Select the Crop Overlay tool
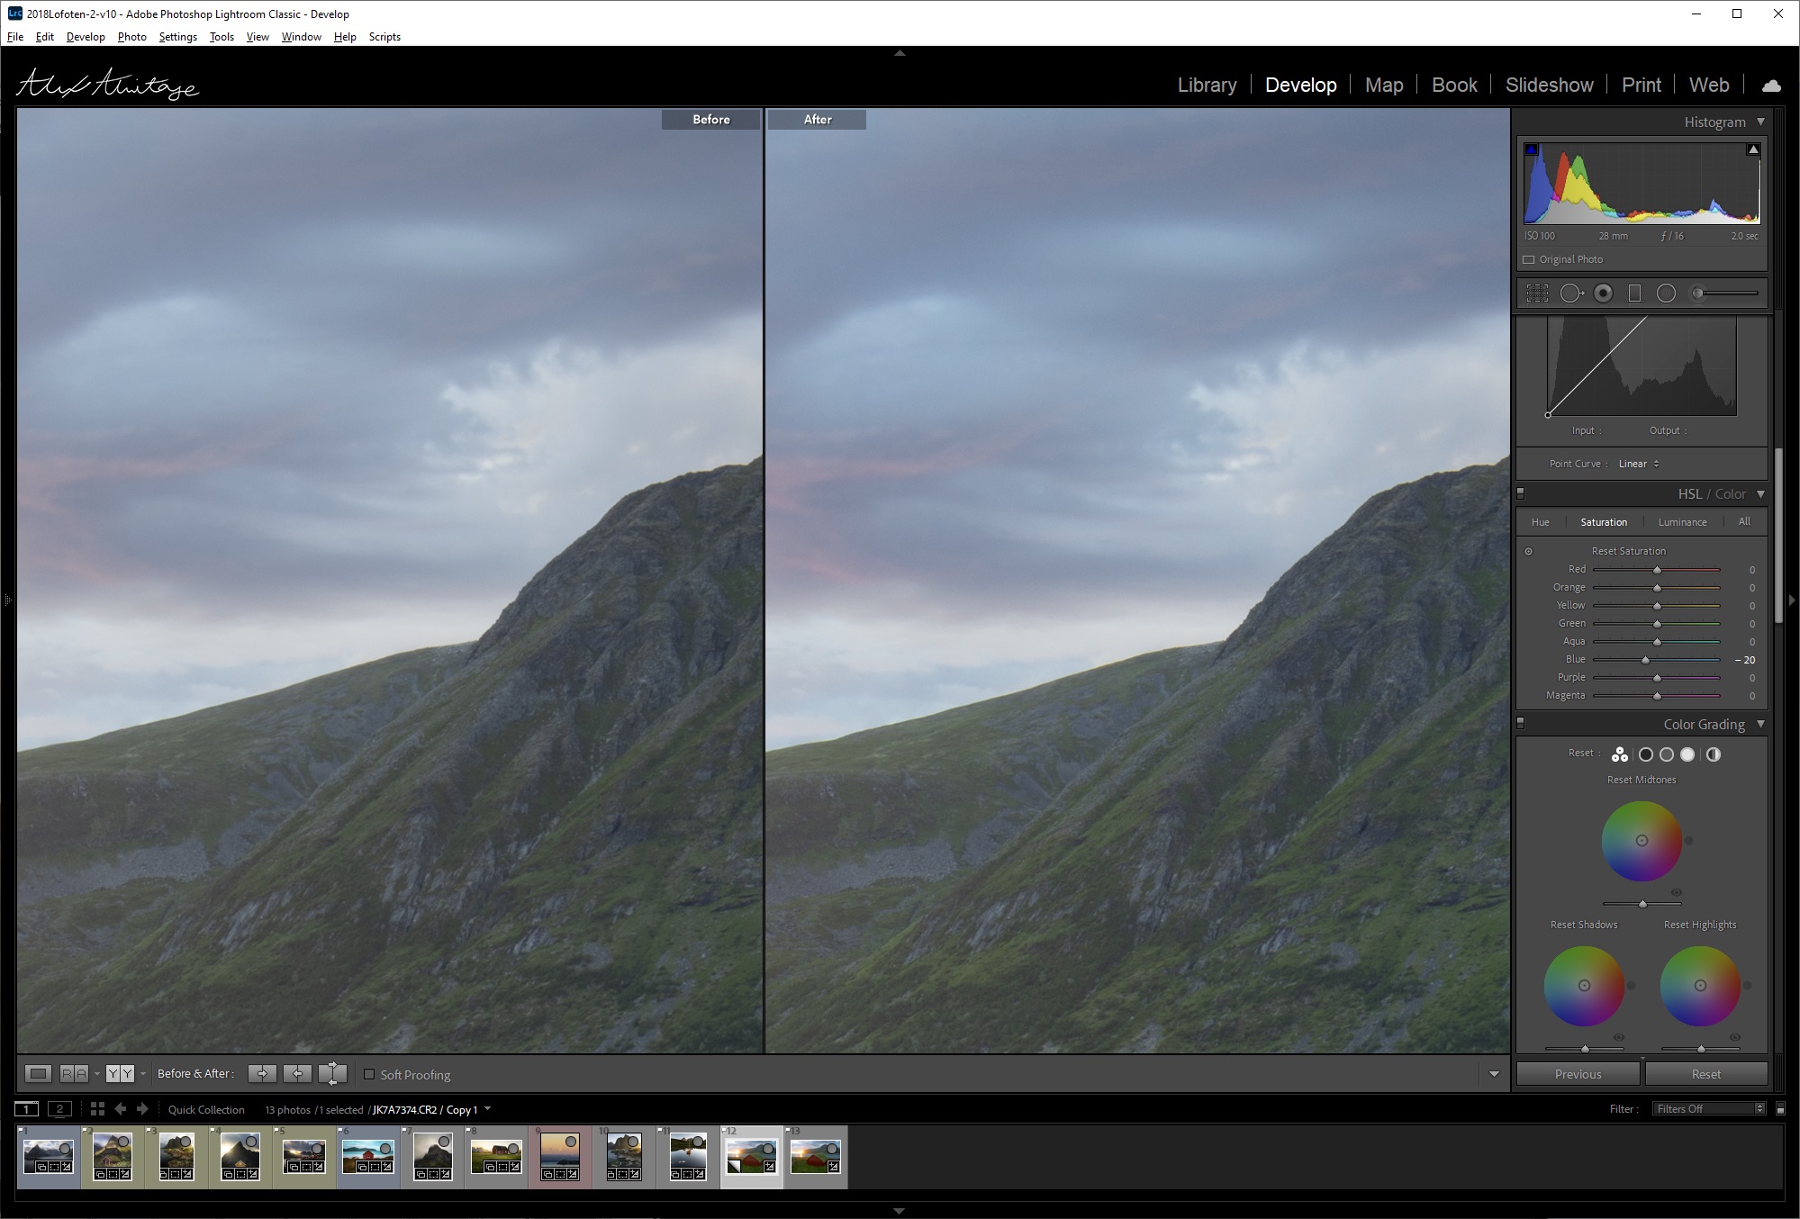Image resolution: width=1800 pixels, height=1219 pixels. (x=1537, y=293)
